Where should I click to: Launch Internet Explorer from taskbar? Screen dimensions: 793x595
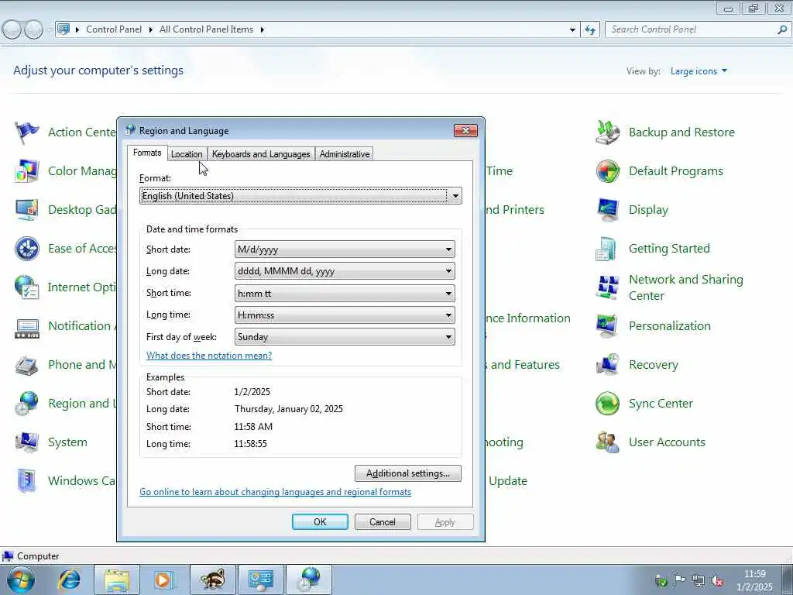[x=69, y=580]
